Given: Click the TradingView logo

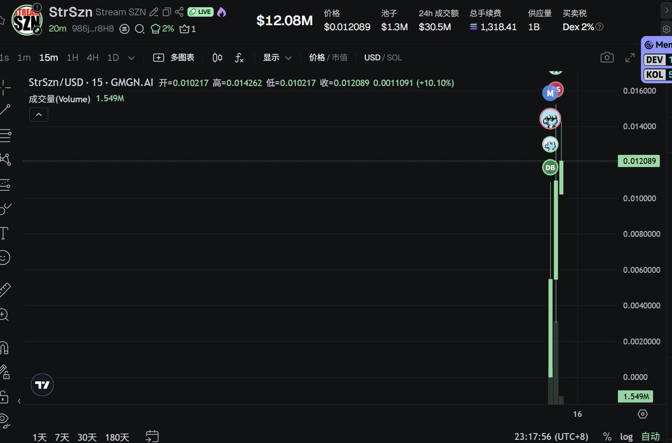Looking at the screenshot, I should point(43,385).
